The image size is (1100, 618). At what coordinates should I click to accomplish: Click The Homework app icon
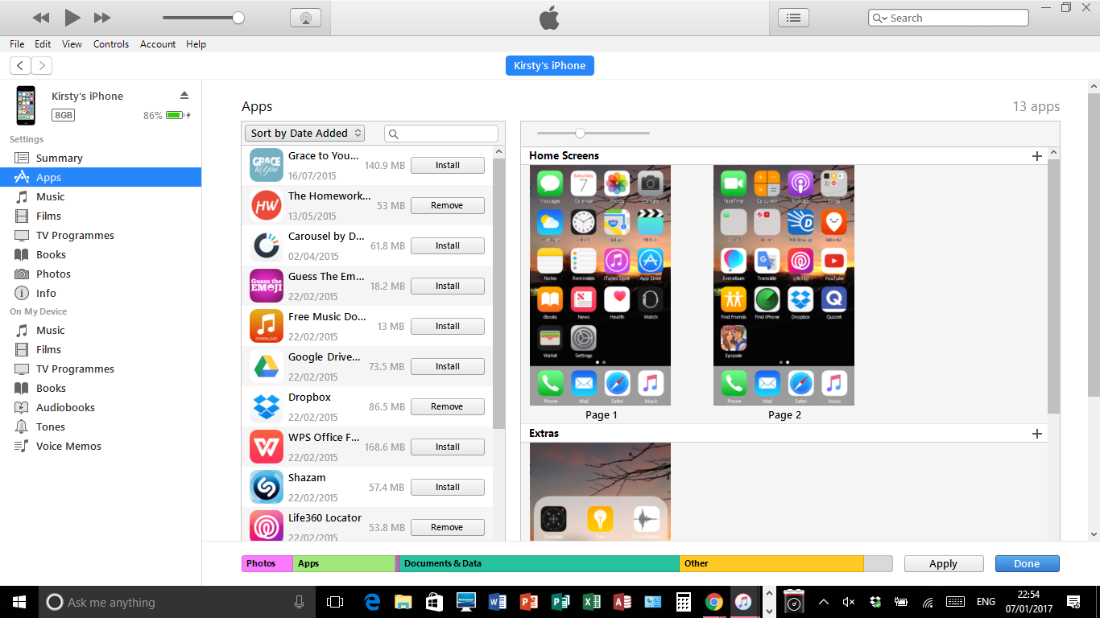(267, 205)
